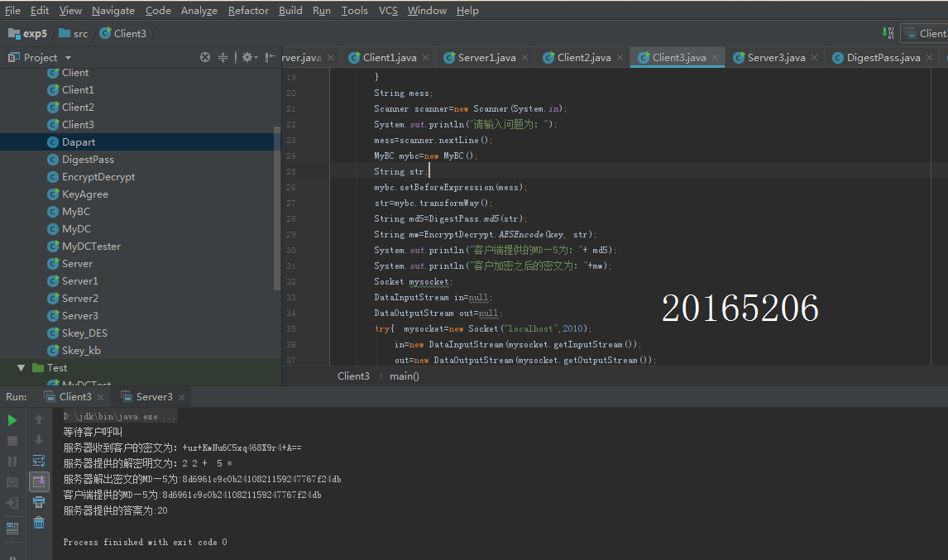Viewport: 948px width, 560px height.
Task: Toggle Soft-Wrap in console
Action: 39,461
